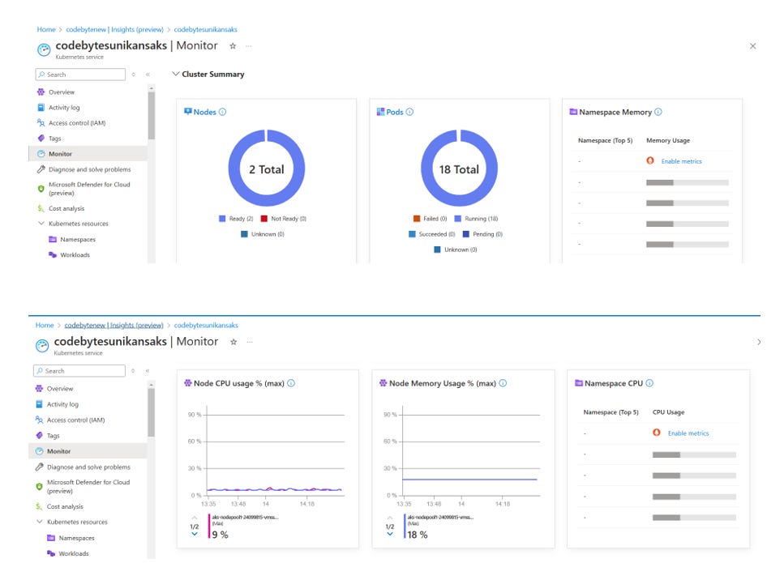The width and height of the screenshot is (767, 563).
Task: Toggle the Ready (2) legend on the Nodes donut
Action: coord(239,219)
